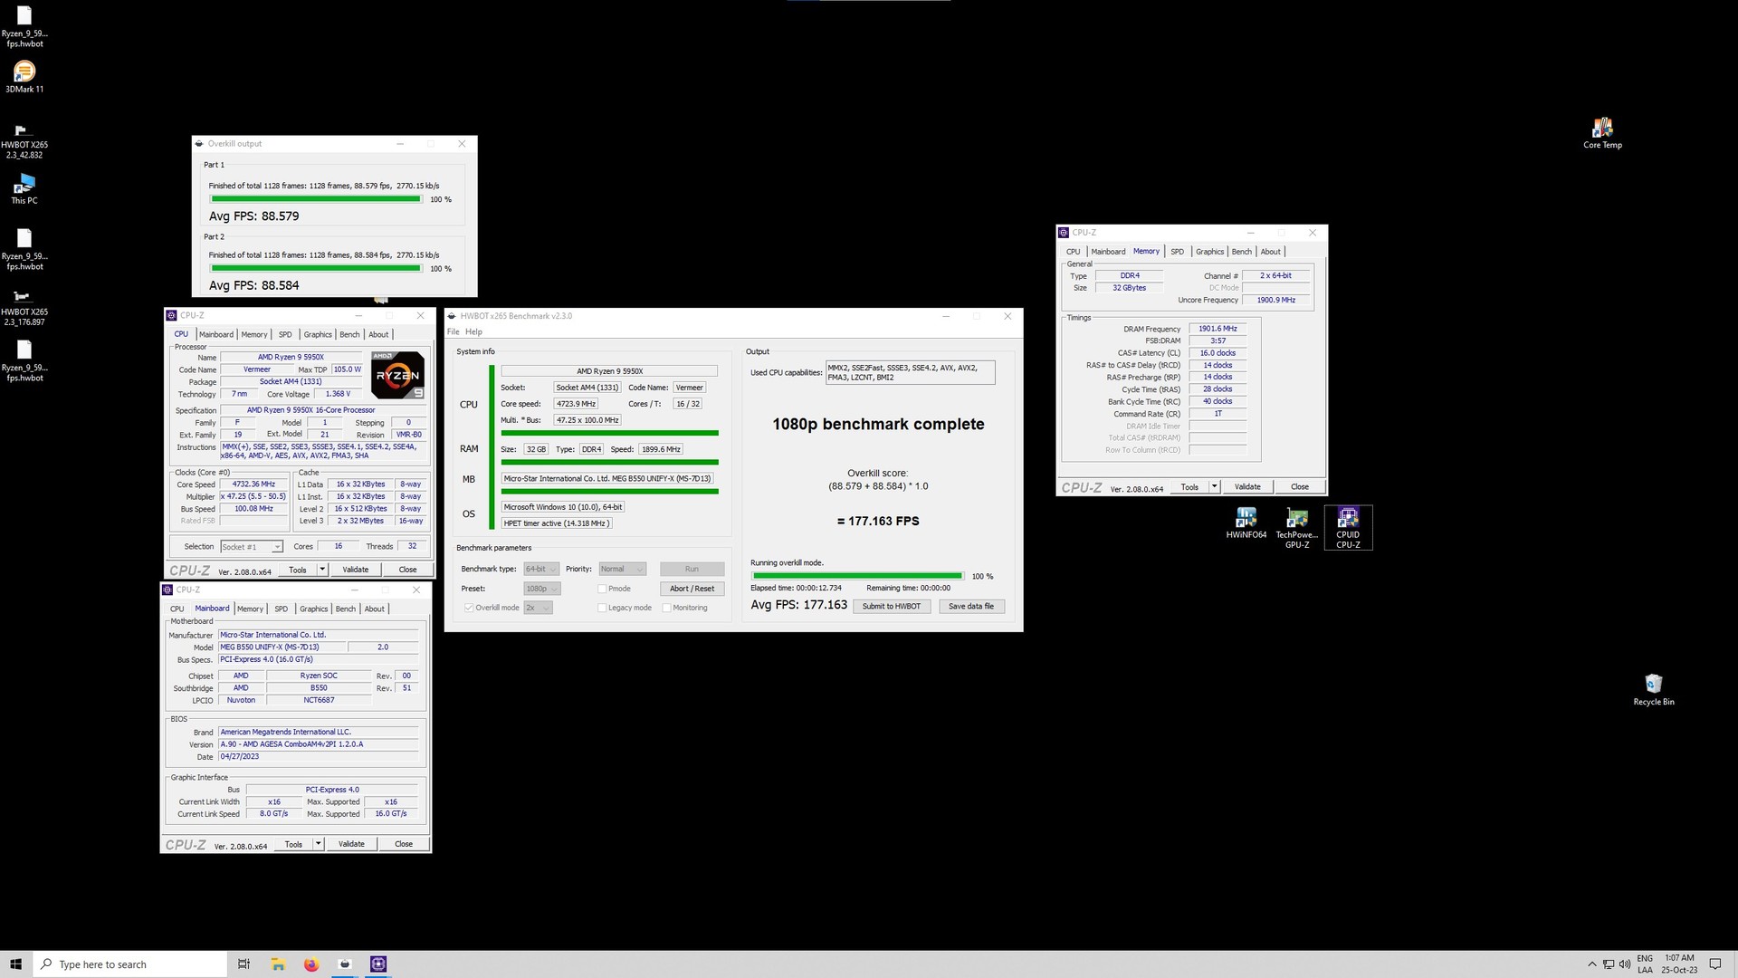This screenshot has width=1738, height=978.
Task: Click Save data file button
Action: 971,607
